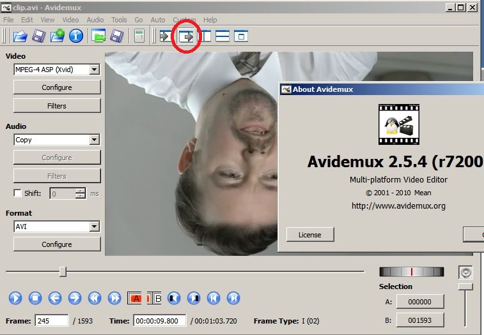Click the volume speaker icon

point(465,272)
